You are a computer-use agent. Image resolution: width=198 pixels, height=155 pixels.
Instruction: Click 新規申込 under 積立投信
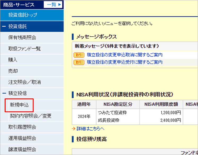19,105
